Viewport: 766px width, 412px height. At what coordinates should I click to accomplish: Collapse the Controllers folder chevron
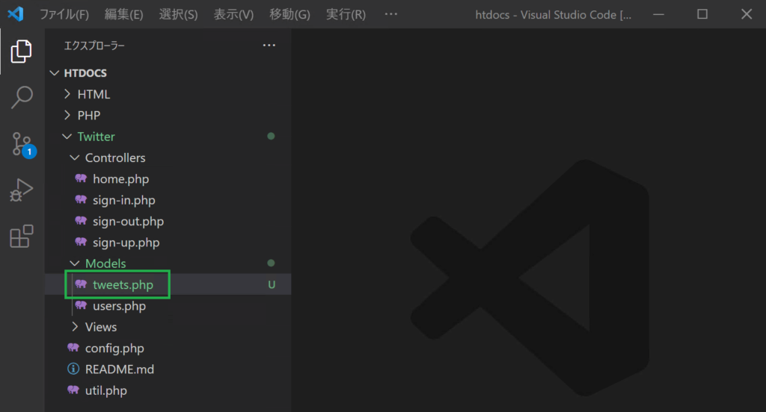(x=75, y=157)
